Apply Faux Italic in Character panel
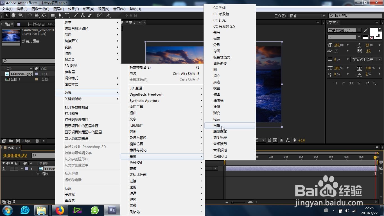 (343, 83)
